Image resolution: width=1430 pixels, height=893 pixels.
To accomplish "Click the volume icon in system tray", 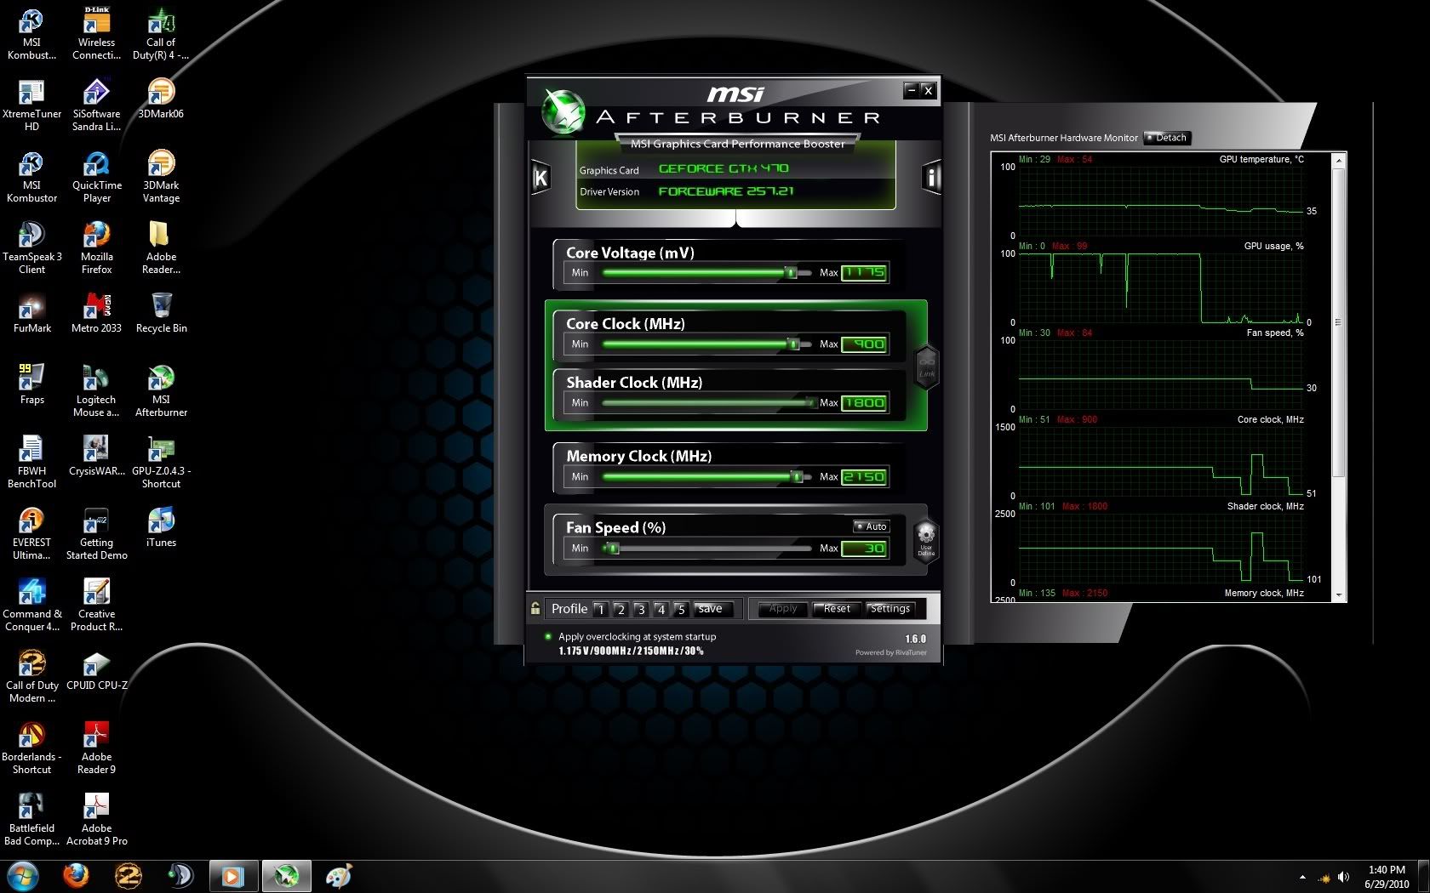I will click(x=1344, y=877).
